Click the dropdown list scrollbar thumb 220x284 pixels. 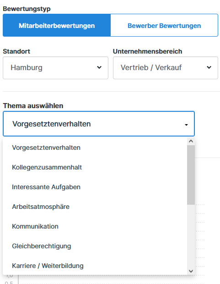pyautogui.click(x=191, y=175)
